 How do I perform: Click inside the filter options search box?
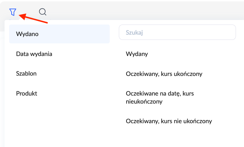[177, 33]
